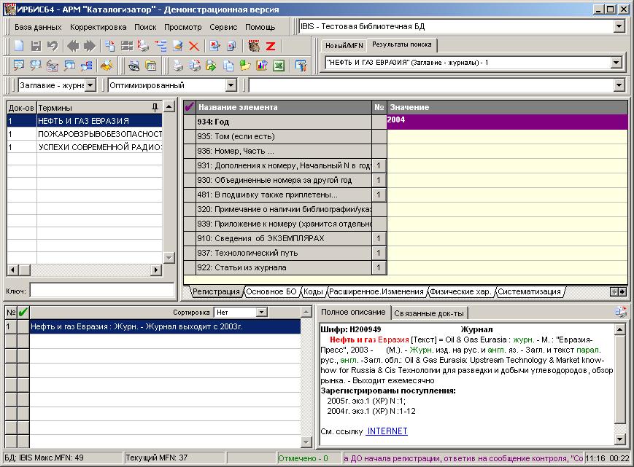
Task: Click the page with green arrow export icon
Action: (x=211, y=66)
